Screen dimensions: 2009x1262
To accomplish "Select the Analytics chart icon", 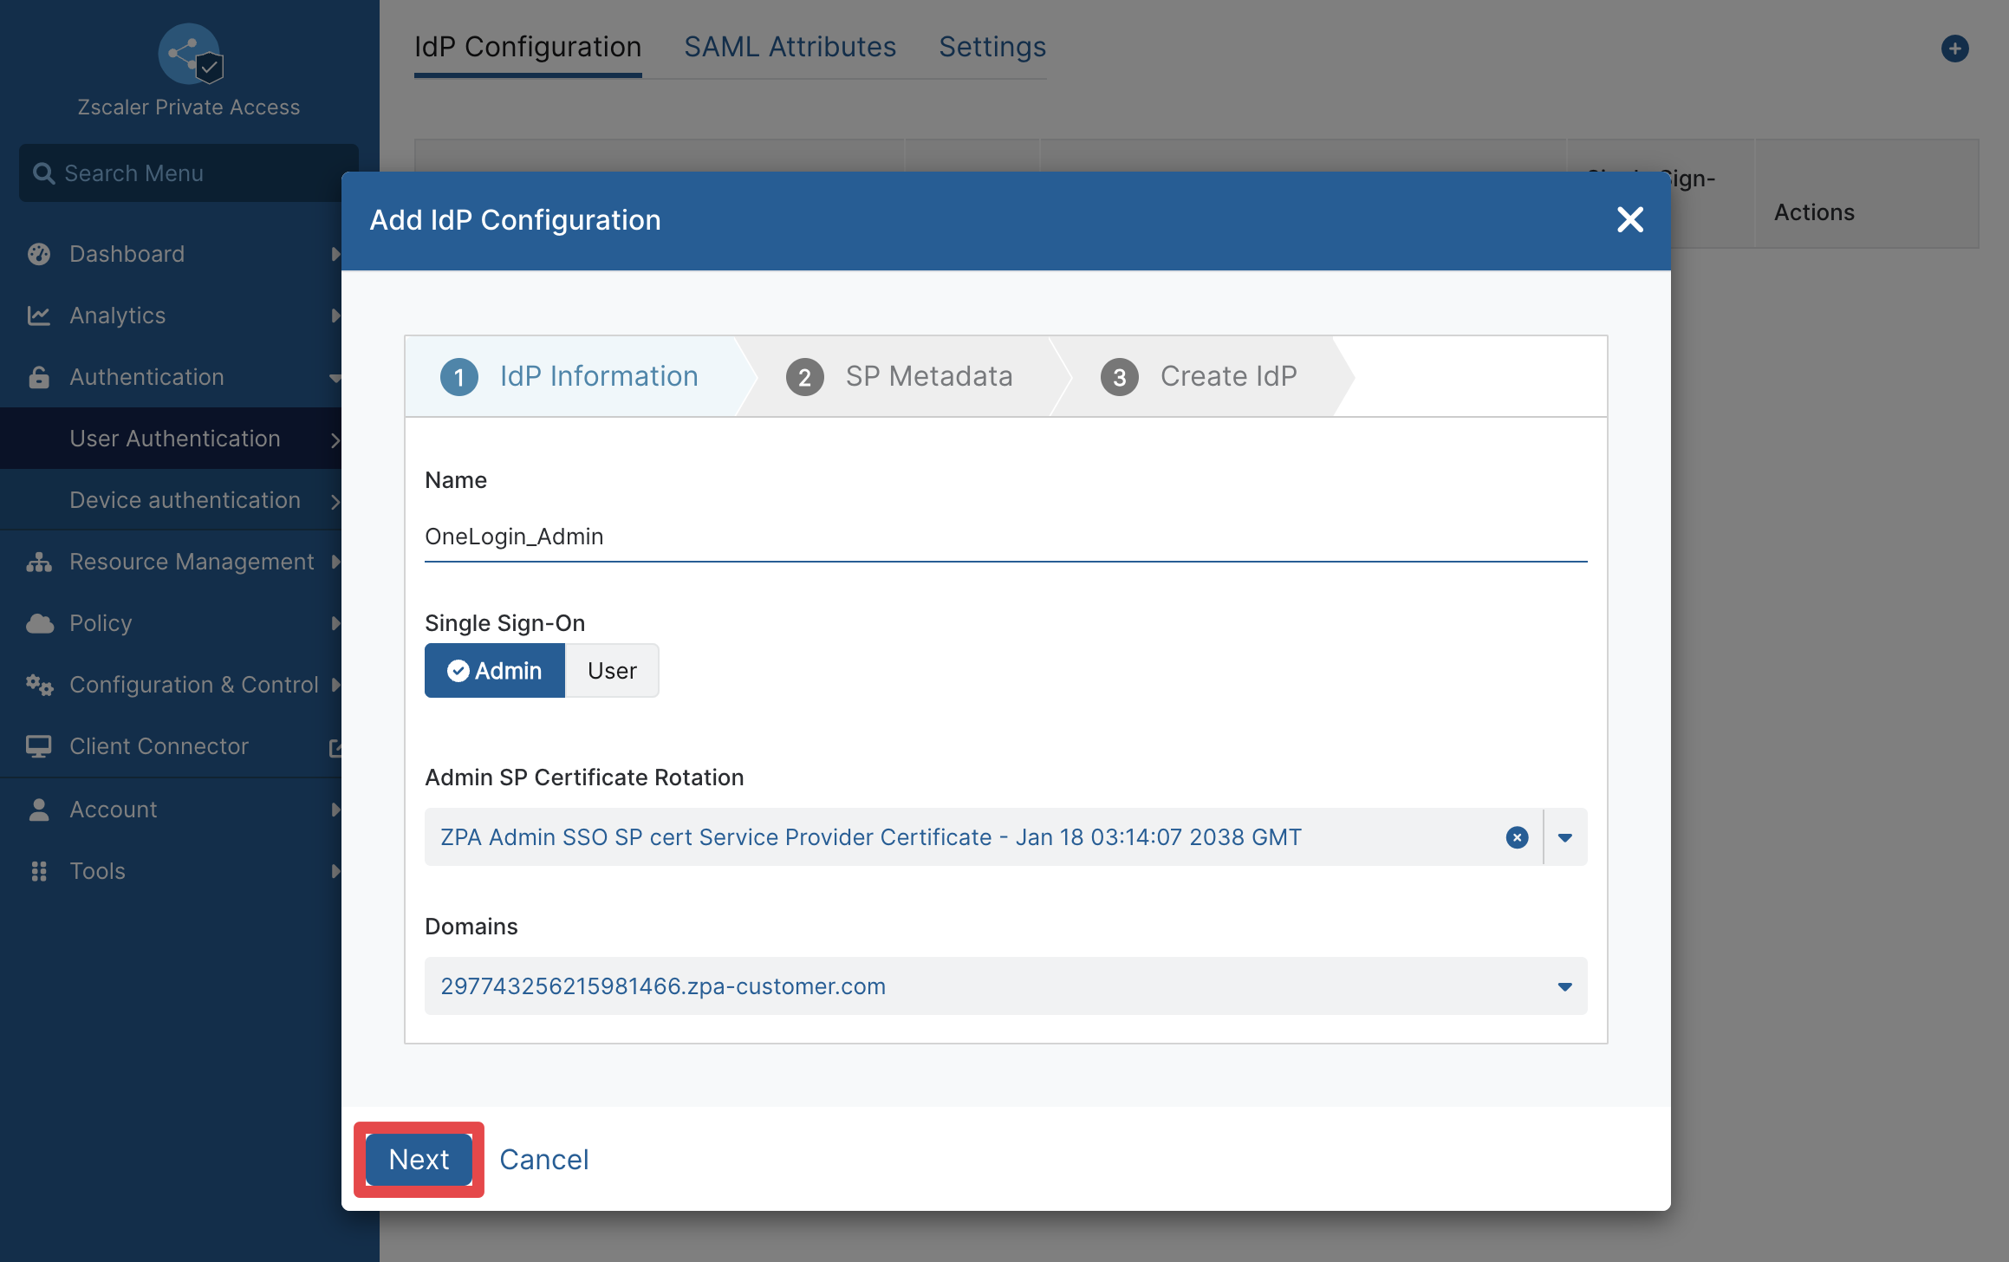I will point(39,315).
